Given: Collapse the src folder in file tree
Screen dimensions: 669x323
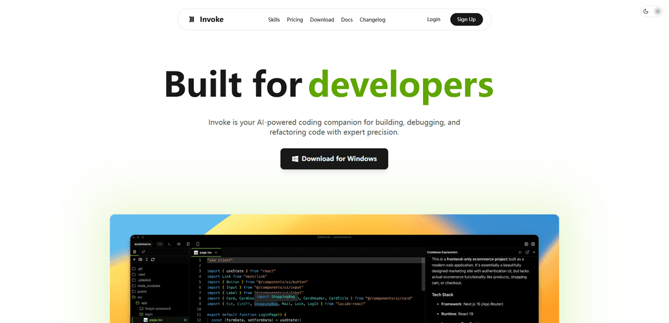Looking at the screenshot, I should 141,297.
